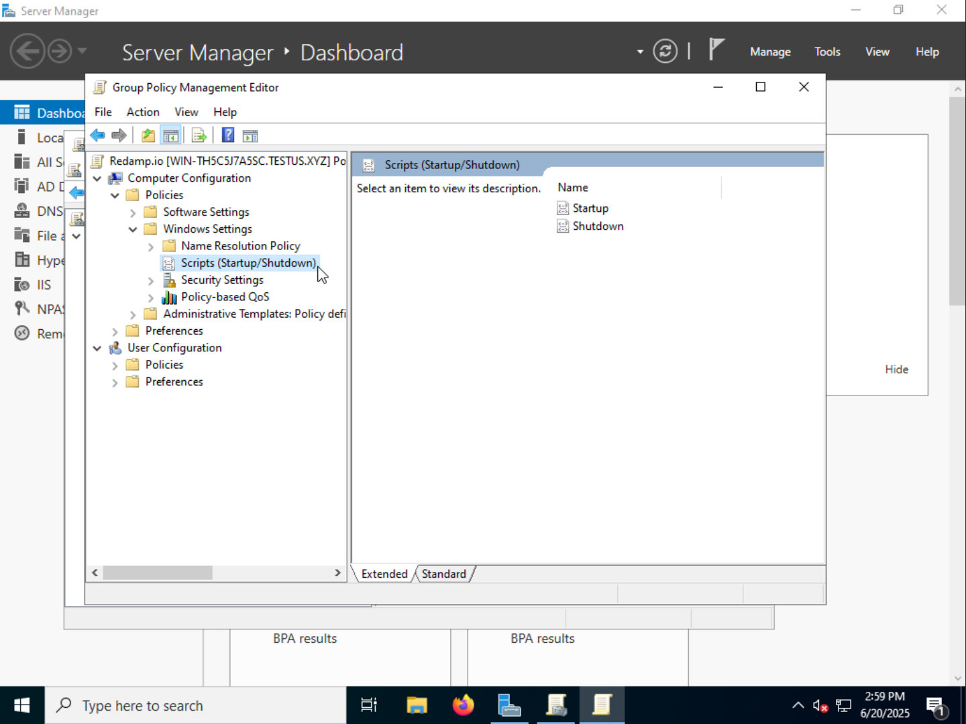The width and height of the screenshot is (966, 724).
Task: Go up one level with folder icon
Action: pos(148,135)
